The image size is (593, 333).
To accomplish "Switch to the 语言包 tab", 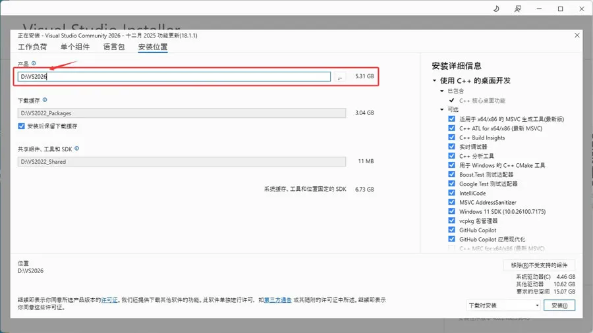I will (x=114, y=47).
